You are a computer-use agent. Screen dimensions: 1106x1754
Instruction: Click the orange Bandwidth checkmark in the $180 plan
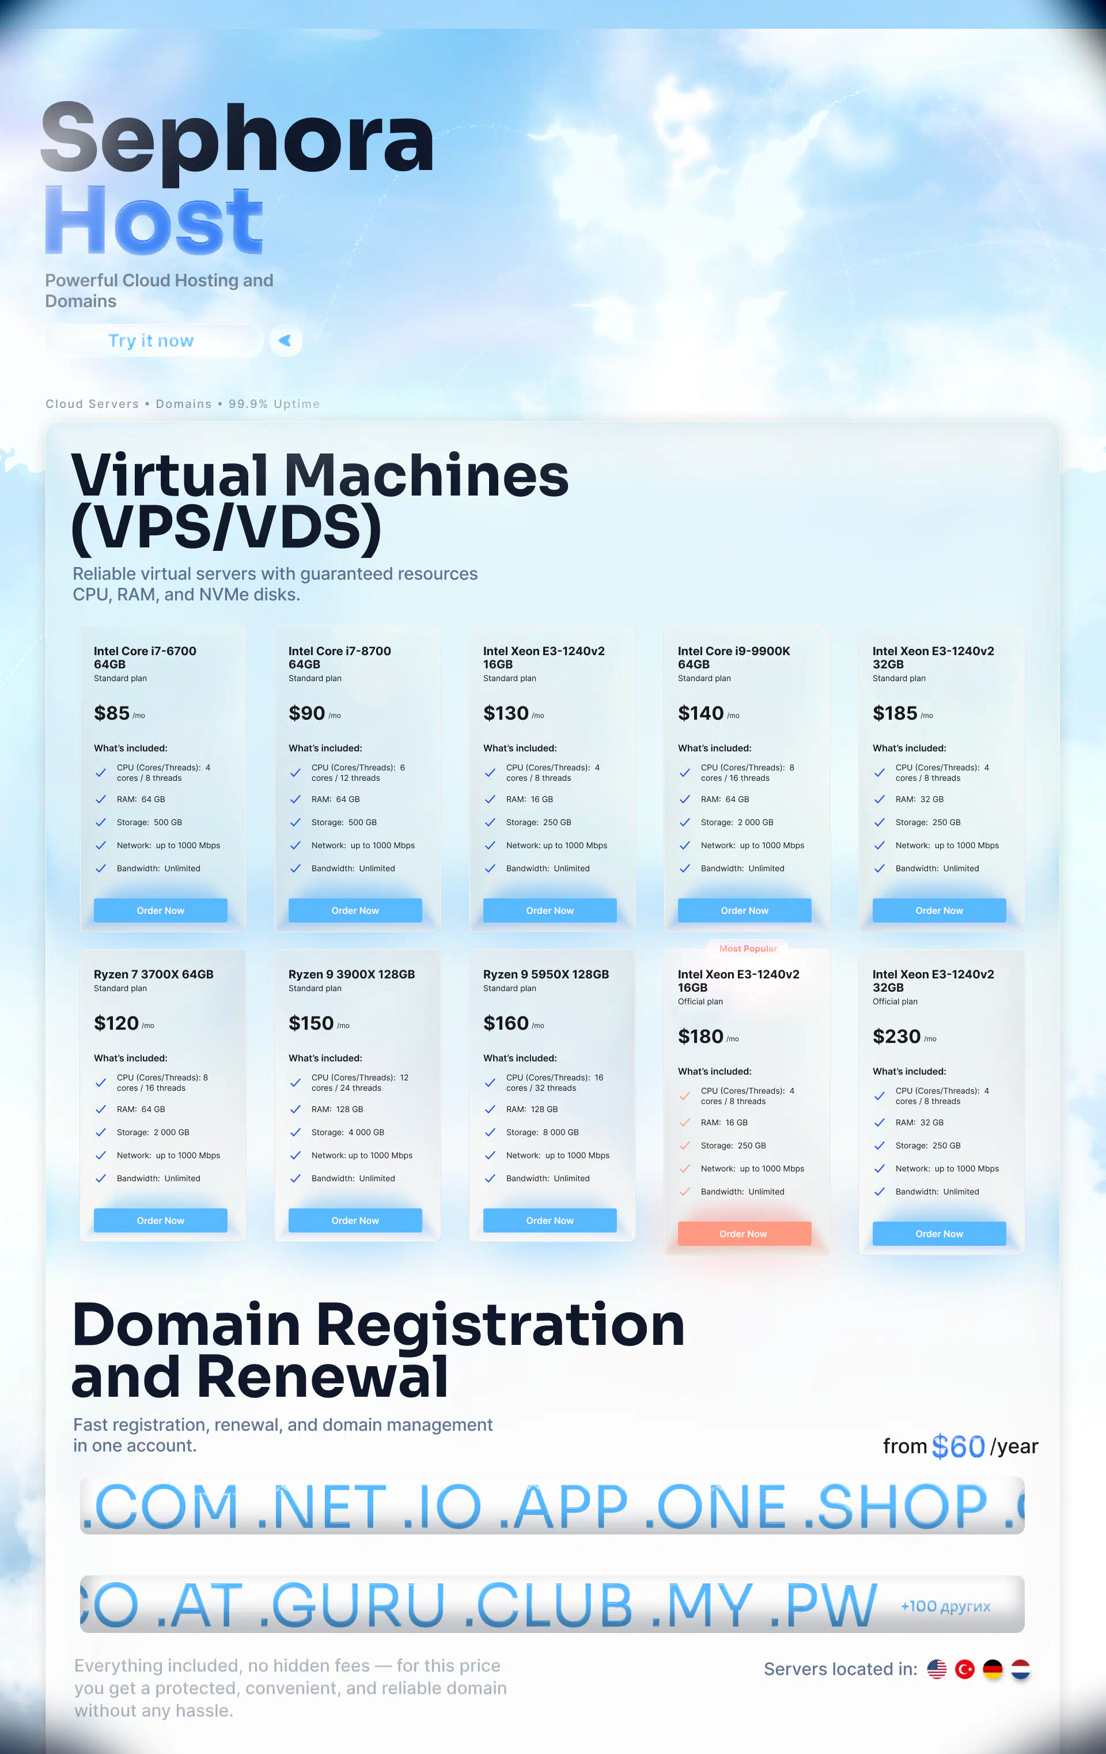click(x=684, y=1192)
